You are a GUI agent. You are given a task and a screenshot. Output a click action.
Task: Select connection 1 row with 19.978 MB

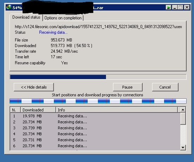tap(95, 116)
